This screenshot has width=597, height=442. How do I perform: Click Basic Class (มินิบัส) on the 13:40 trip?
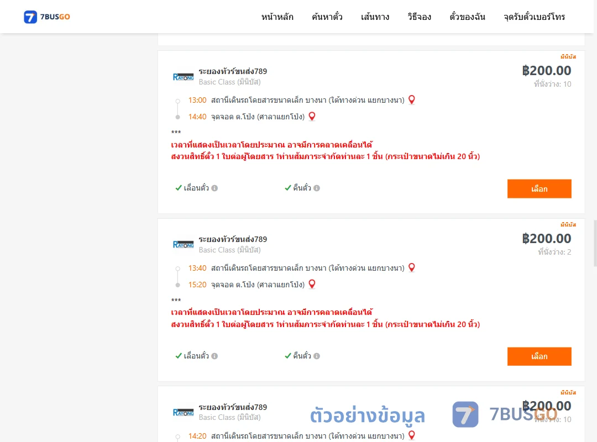click(229, 250)
